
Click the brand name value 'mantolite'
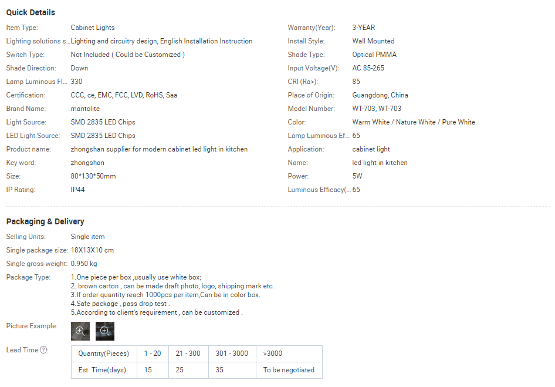[x=85, y=109]
